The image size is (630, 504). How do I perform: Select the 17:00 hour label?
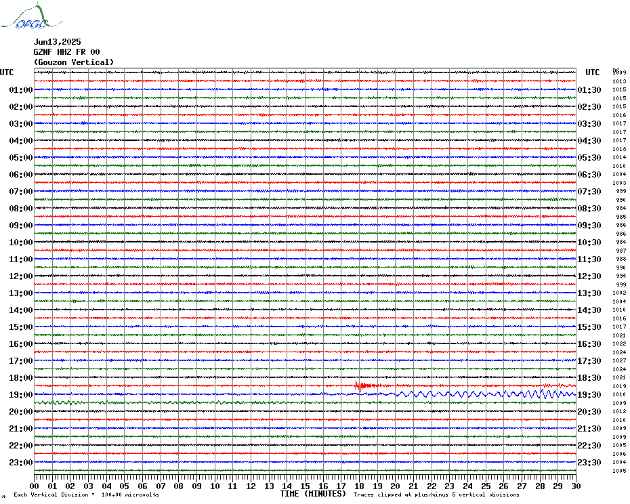pos(21,360)
